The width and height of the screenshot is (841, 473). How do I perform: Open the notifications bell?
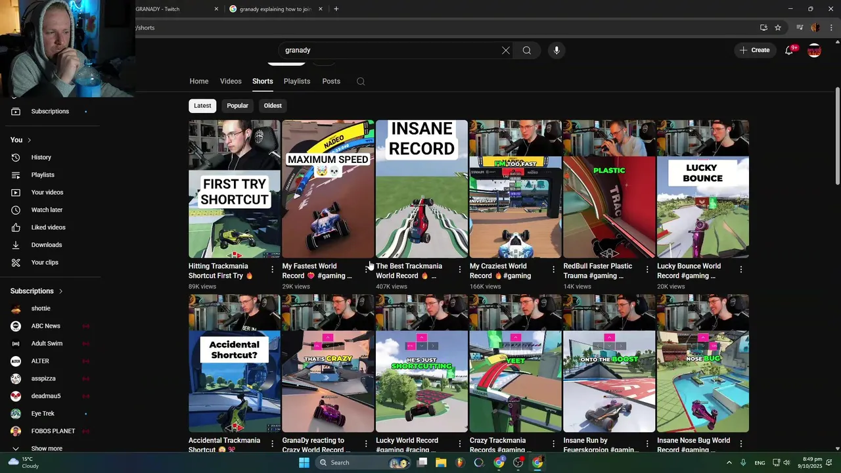(x=790, y=51)
